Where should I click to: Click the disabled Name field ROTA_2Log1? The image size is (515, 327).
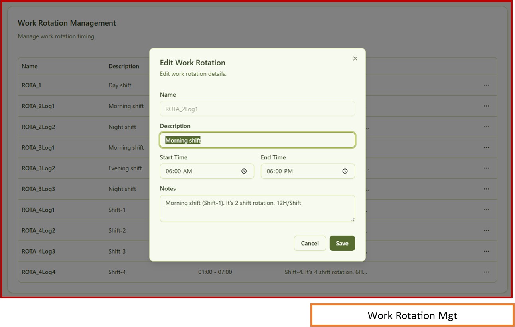tap(257, 109)
